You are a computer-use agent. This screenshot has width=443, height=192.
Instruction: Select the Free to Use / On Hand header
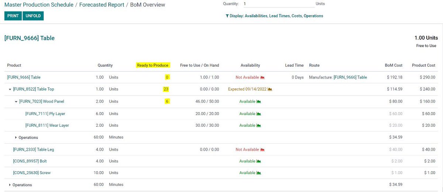coord(199,65)
